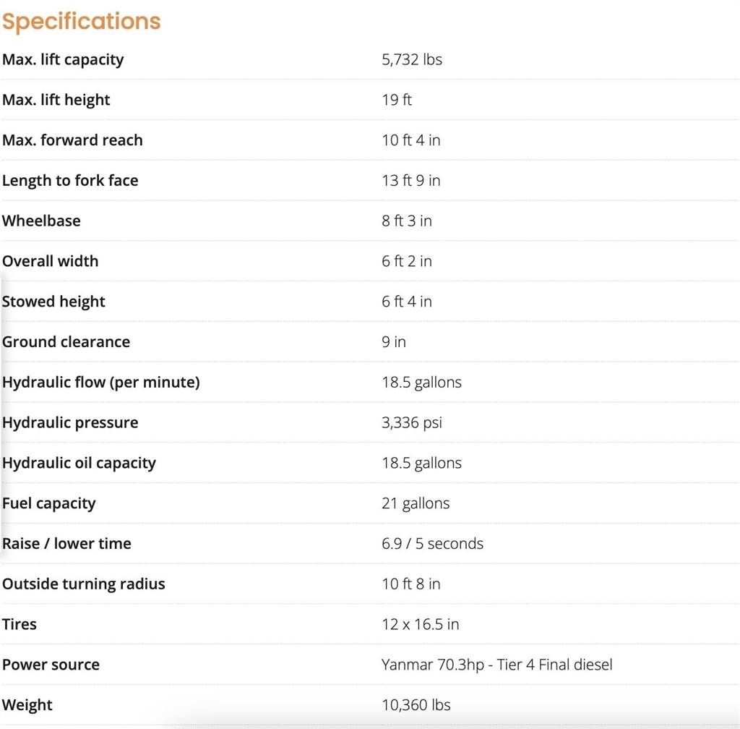This screenshot has width=740, height=729.
Task: Click the Overall width label
Action: tap(51, 261)
